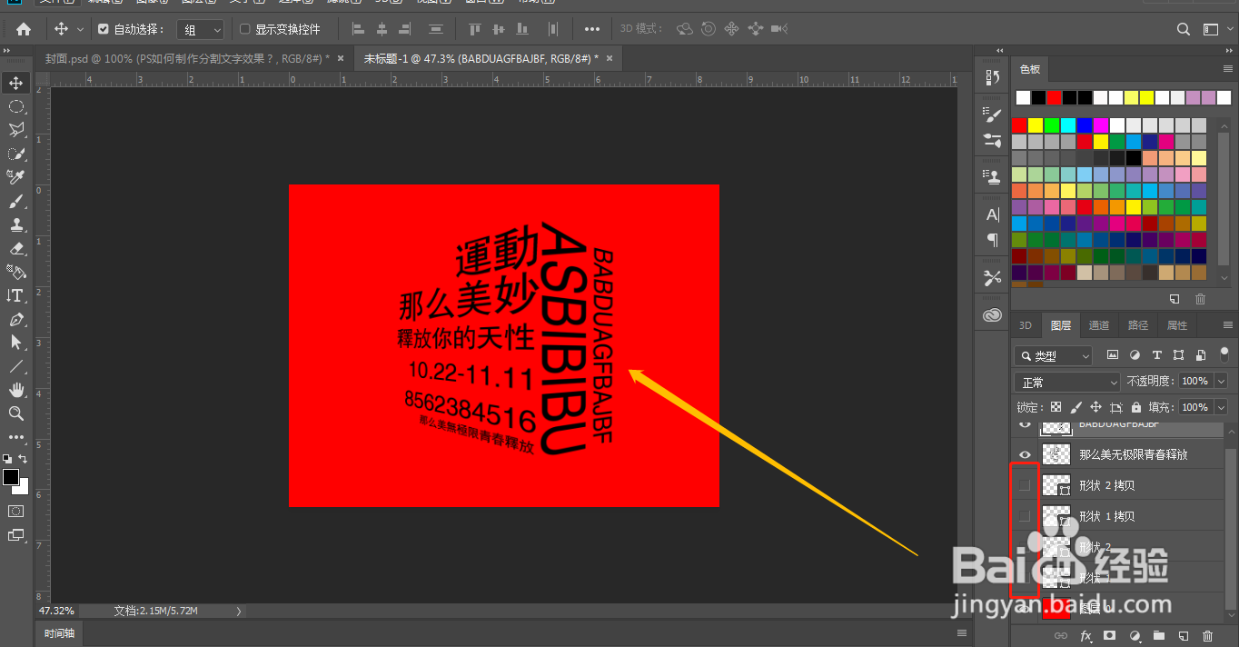Show the 形状 2 拷贝 layer
Image resolution: width=1239 pixels, height=647 pixels.
[x=1026, y=485]
